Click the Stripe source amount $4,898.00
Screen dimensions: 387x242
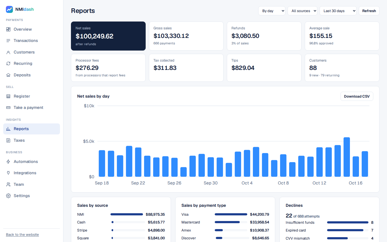pos(156,230)
